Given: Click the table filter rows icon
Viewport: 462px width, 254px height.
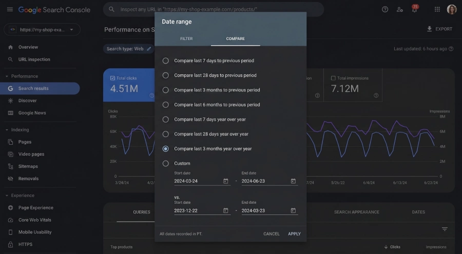Looking at the screenshot, I should pyautogui.click(x=445, y=229).
